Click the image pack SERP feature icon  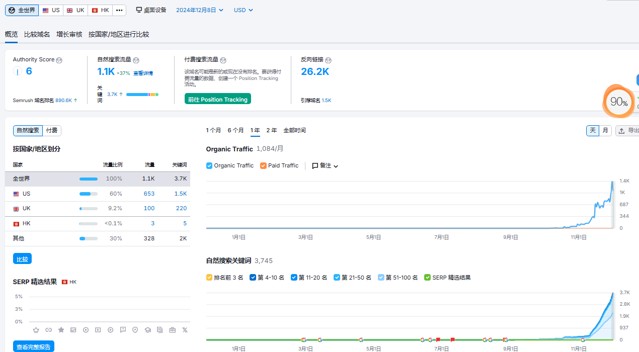[x=73, y=330]
